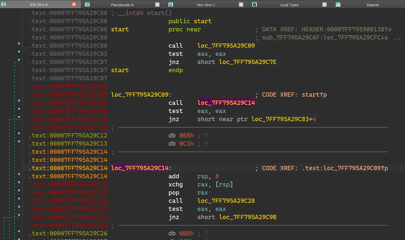Toggle breakpoint dot on pop rax row

pyautogui.click(x=19, y=191)
